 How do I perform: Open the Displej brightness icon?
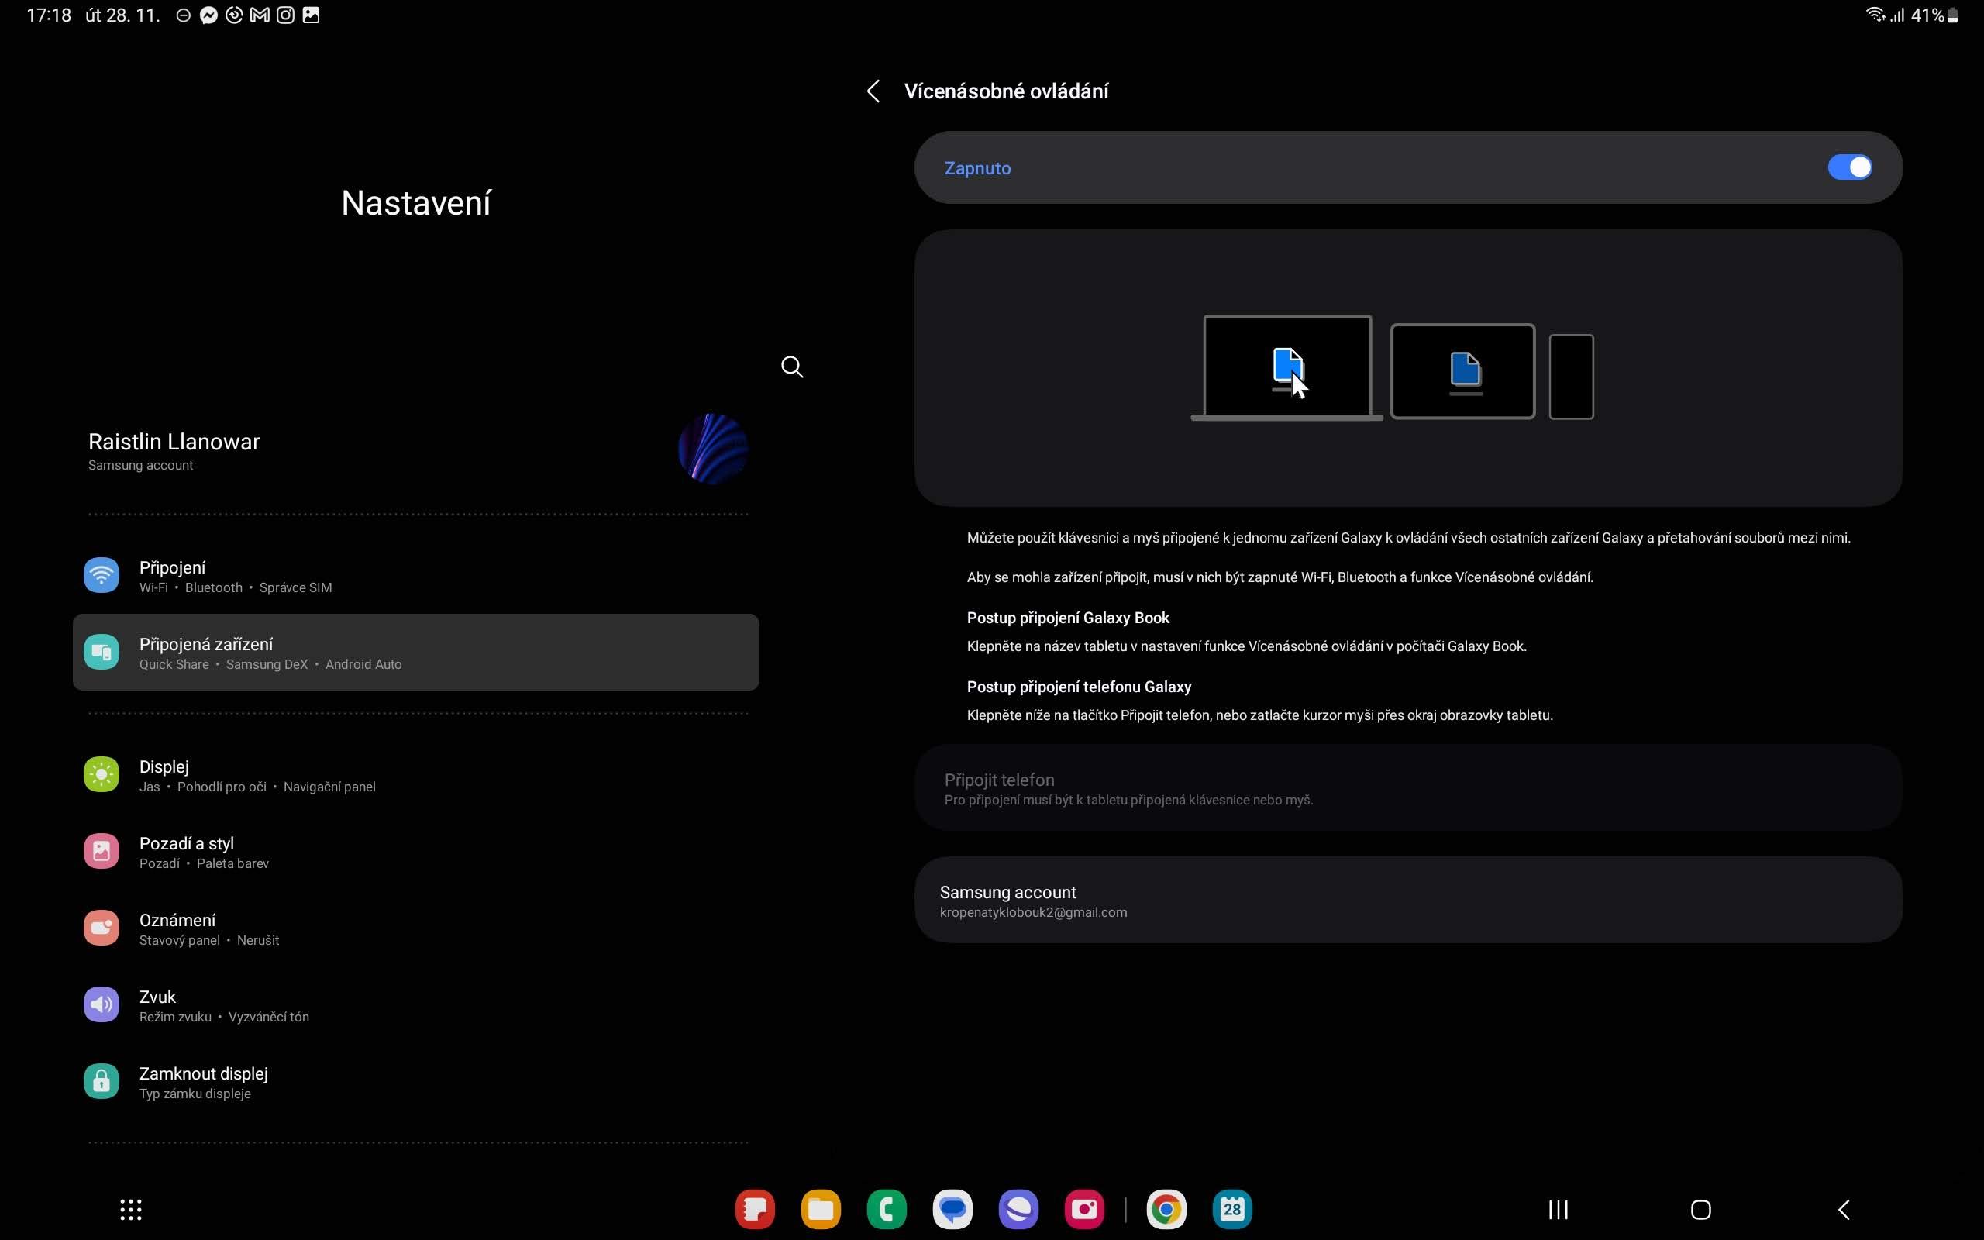102,774
